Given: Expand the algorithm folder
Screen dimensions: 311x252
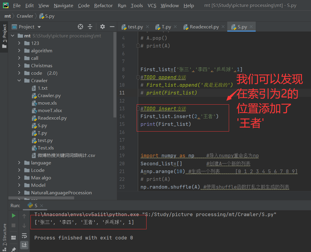Looking at the screenshot, I should pos(19,51).
